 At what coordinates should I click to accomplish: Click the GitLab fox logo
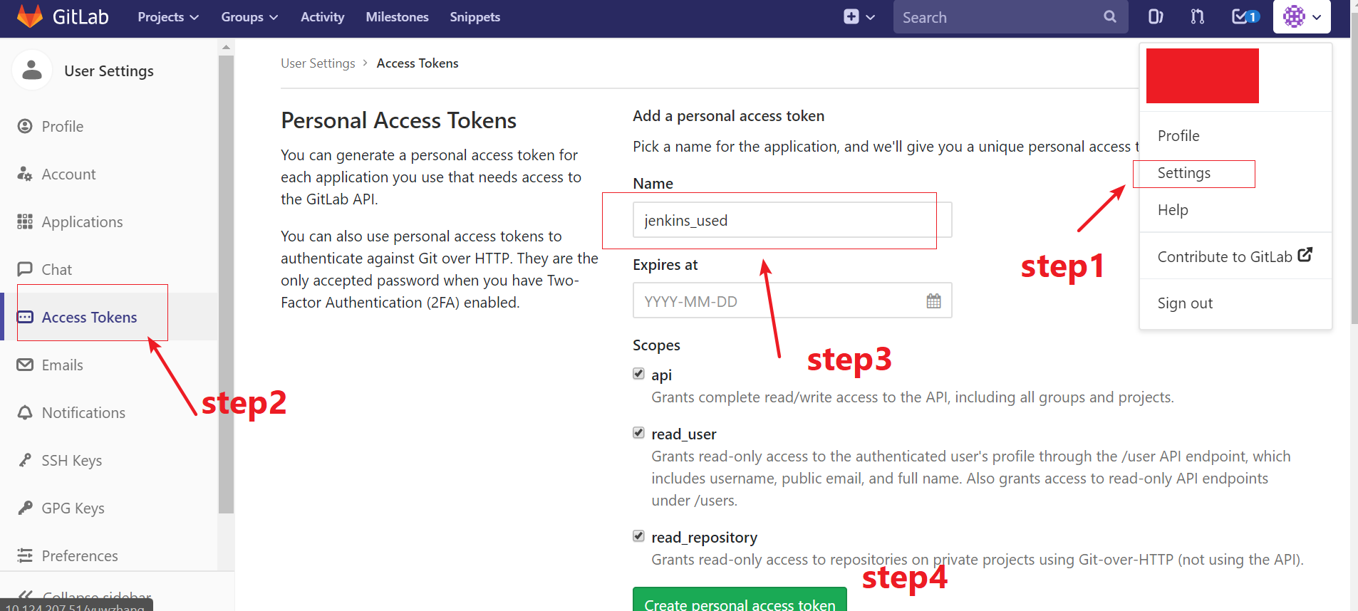(x=30, y=16)
